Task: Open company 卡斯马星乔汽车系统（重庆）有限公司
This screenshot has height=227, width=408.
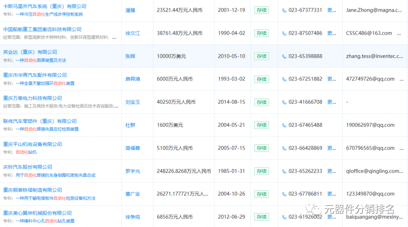Action: [45, 6]
